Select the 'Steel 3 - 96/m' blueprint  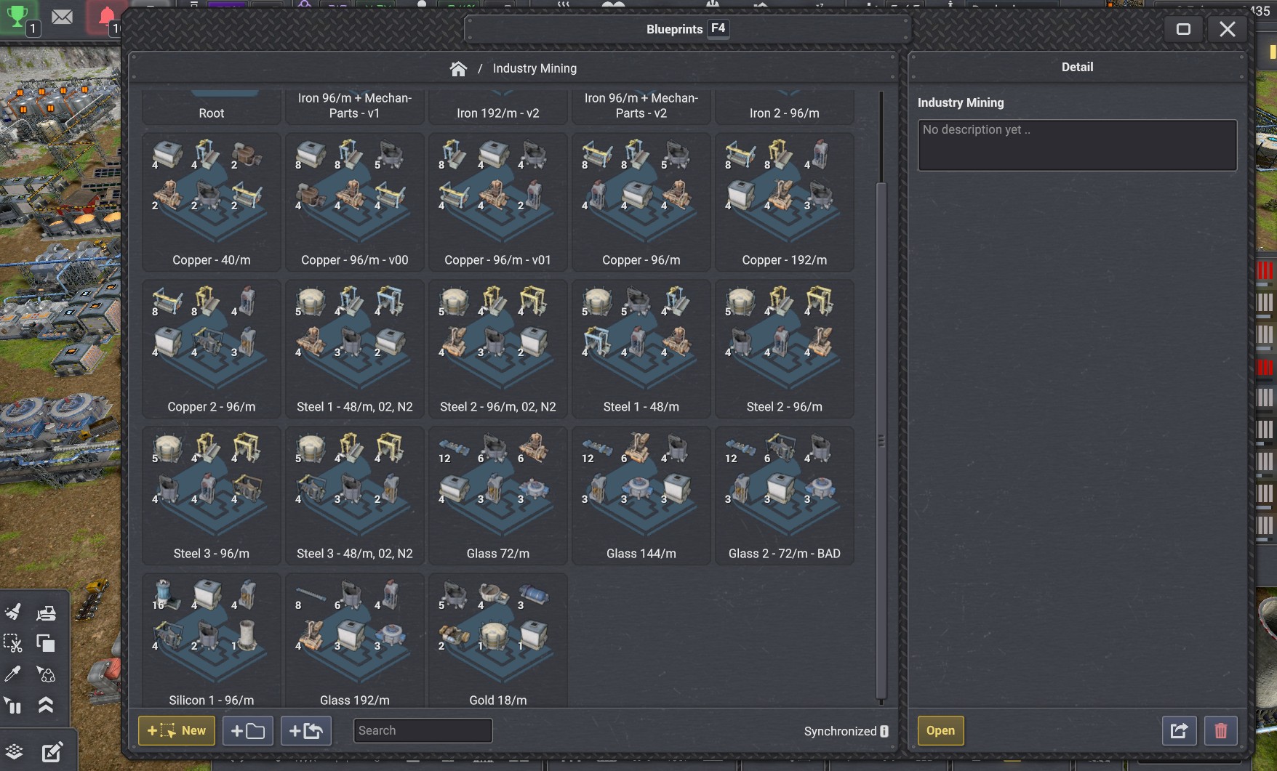(212, 496)
